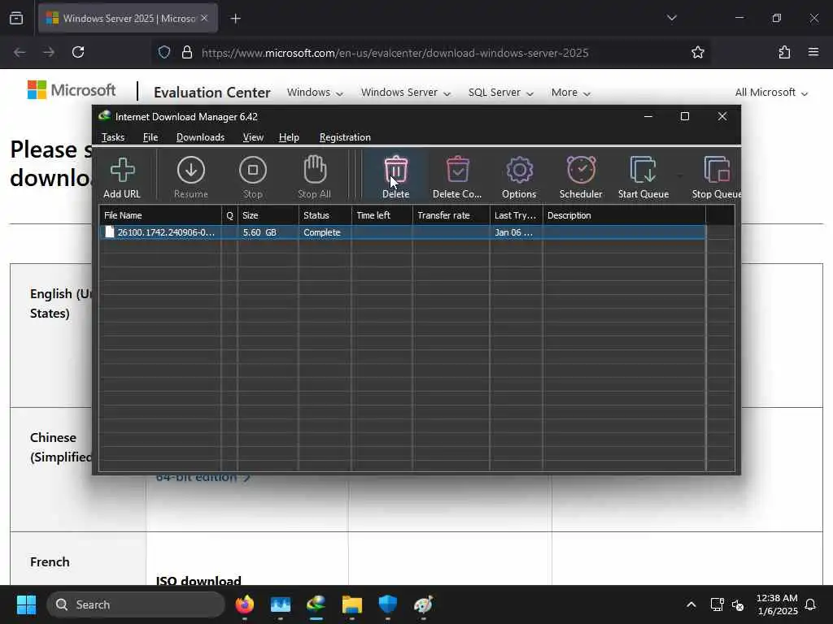
Task: Expand Start Queue dropdown arrow
Action: coord(680,175)
